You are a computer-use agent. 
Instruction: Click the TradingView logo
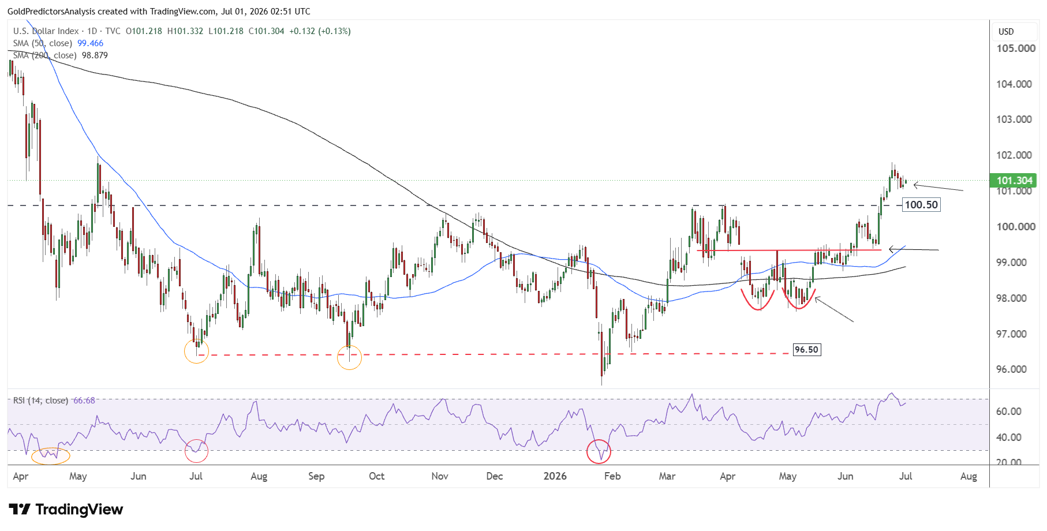coord(66,509)
